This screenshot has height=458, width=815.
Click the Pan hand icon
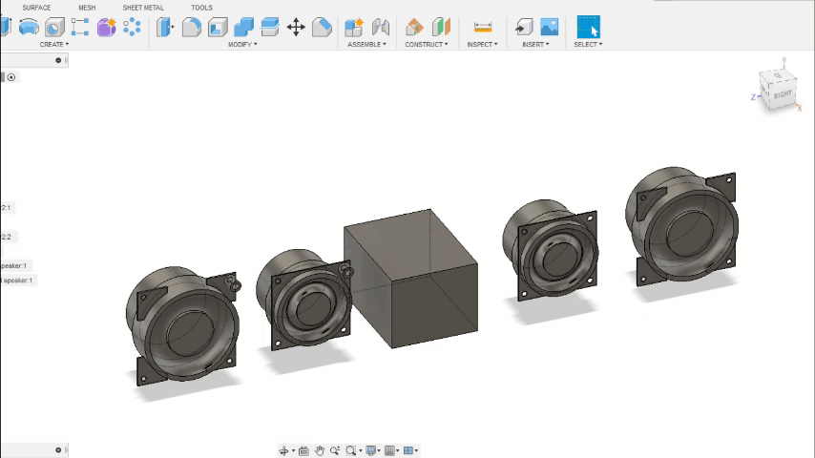[319, 450]
